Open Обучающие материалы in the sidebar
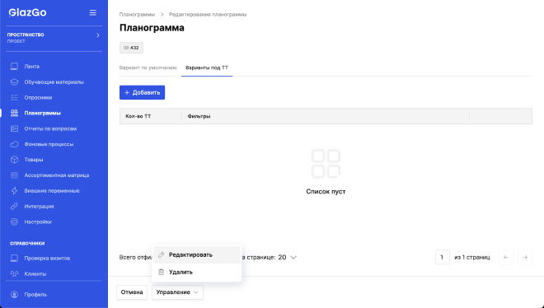The image size is (544, 308). click(x=54, y=82)
